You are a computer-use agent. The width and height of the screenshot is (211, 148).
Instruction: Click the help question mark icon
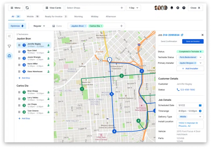point(184,8)
